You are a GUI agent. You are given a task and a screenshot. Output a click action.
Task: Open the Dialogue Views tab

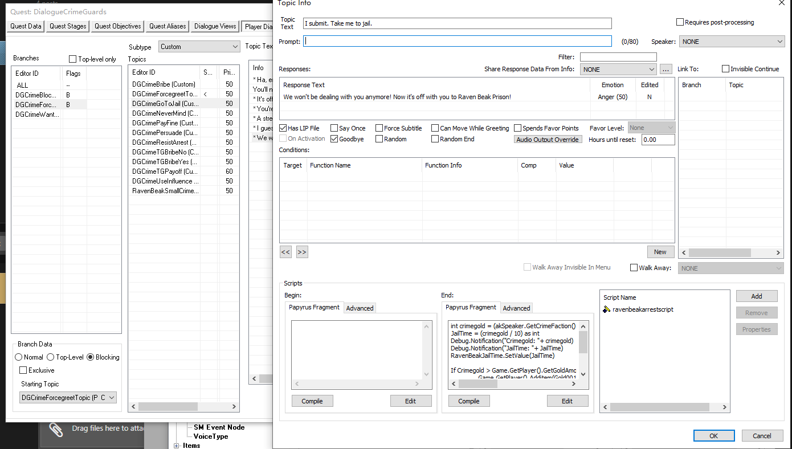click(215, 26)
